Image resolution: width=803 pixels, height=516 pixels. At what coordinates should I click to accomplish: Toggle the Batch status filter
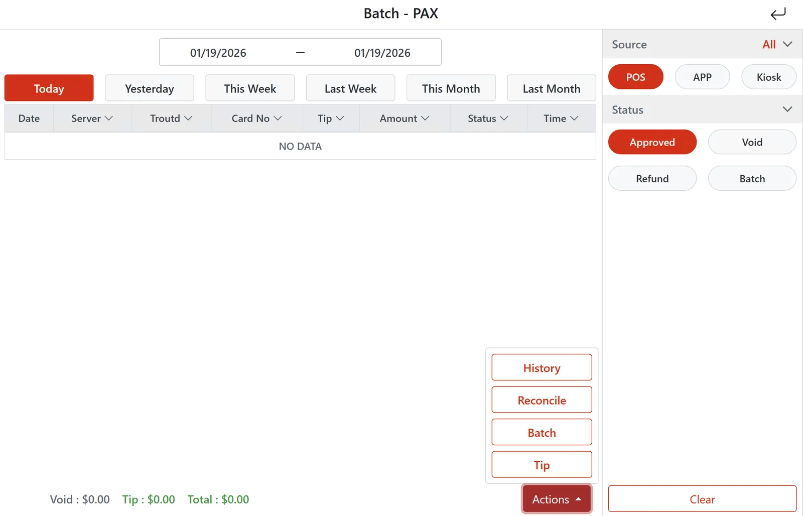(752, 178)
